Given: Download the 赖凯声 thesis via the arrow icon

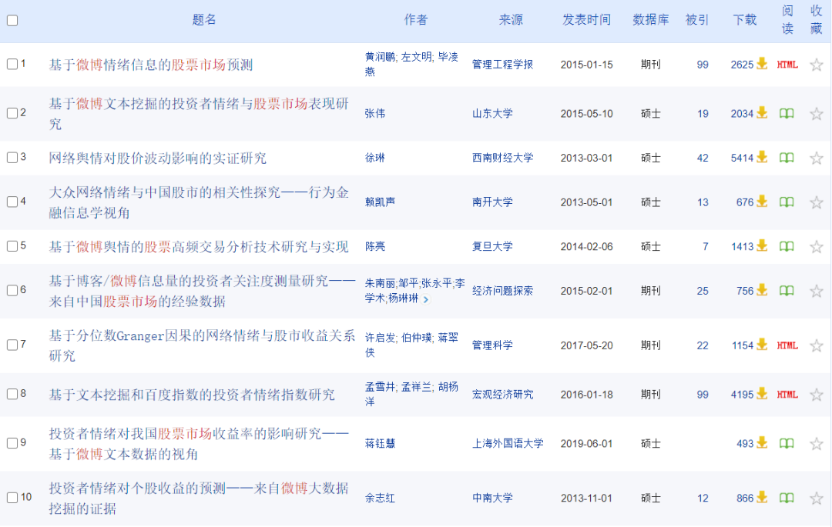Looking at the screenshot, I should point(762,202).
